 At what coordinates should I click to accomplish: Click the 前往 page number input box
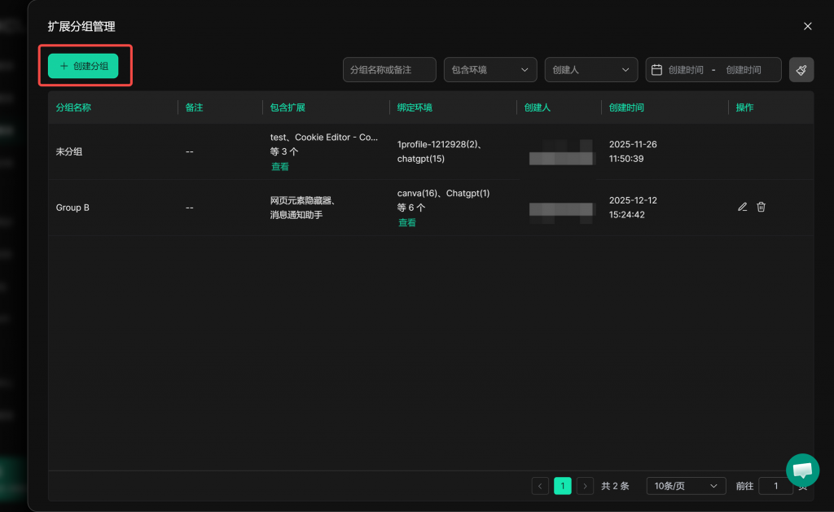tap(775, 486)
